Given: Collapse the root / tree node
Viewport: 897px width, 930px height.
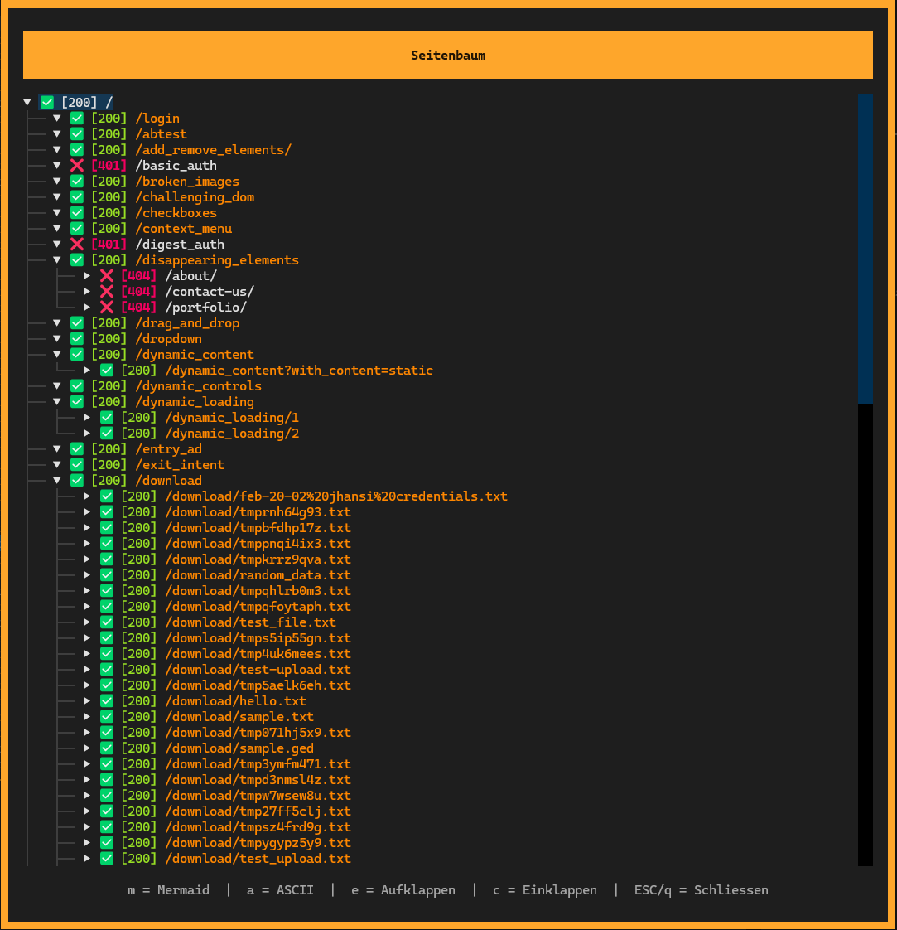Looking at the screenshot, I should pos(27,101).
